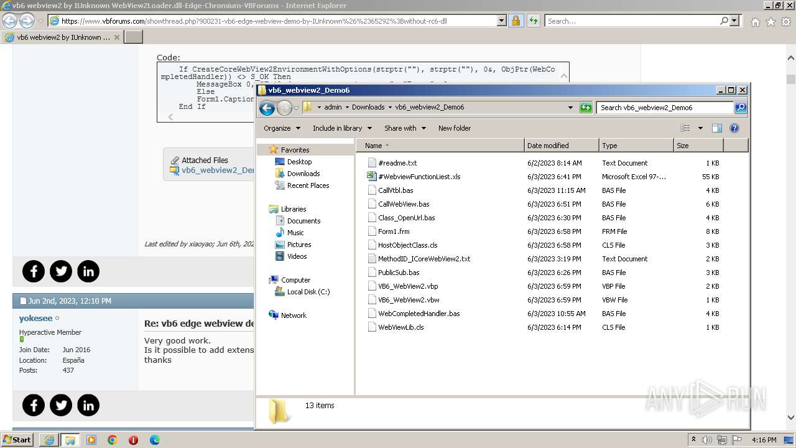This screenshot has width=796, height=448.
Task: Sort files by the Type column
Action: [x=636, y=146]
